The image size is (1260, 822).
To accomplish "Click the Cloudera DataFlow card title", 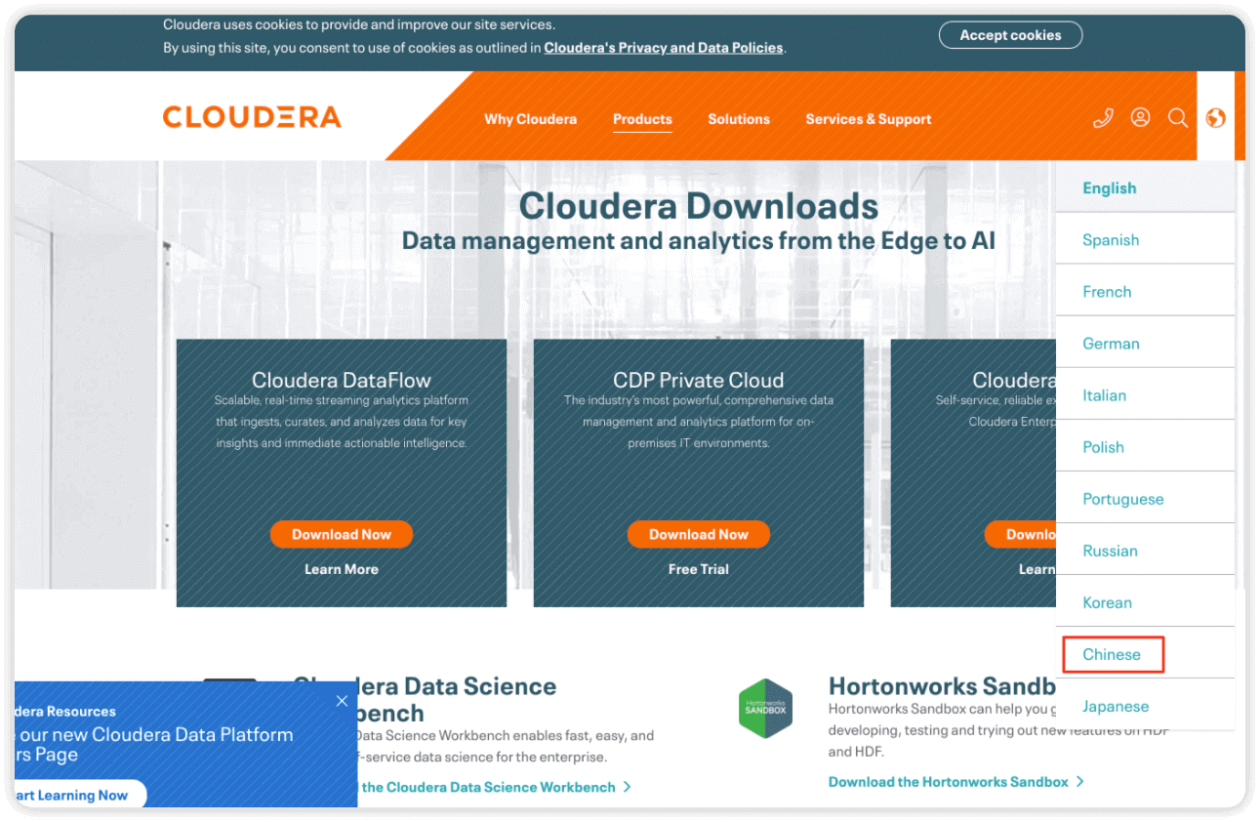I will coord(341,380).
